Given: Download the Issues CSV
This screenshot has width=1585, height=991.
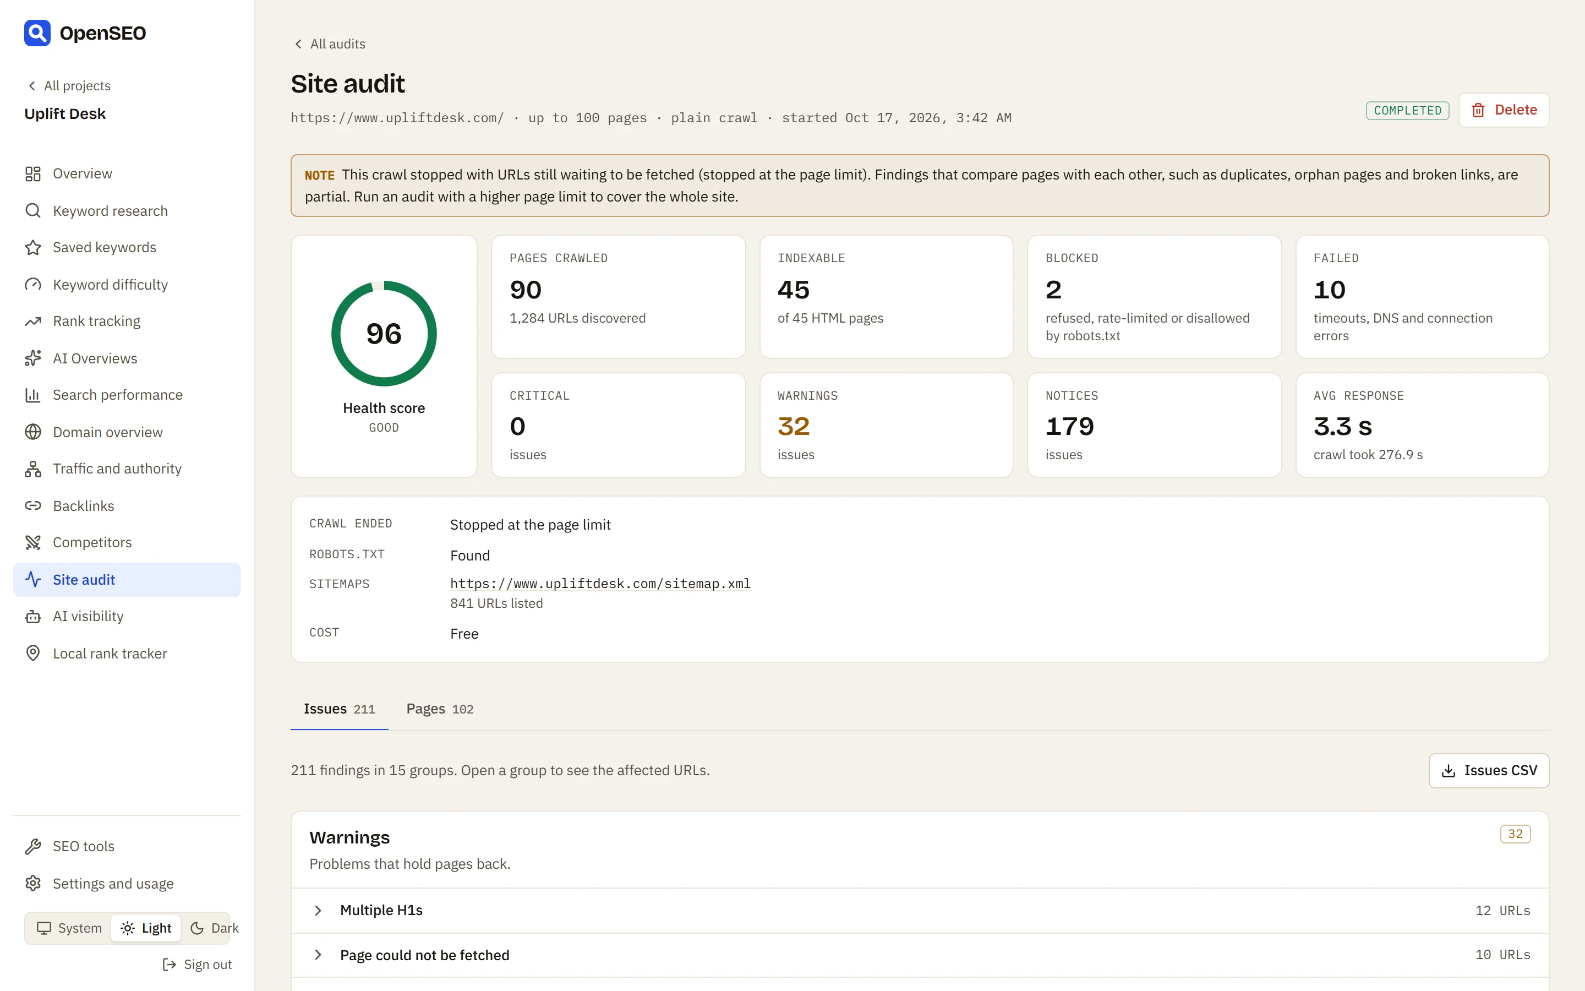Looking at the screenshot, I should click(x=1489, y=770).
